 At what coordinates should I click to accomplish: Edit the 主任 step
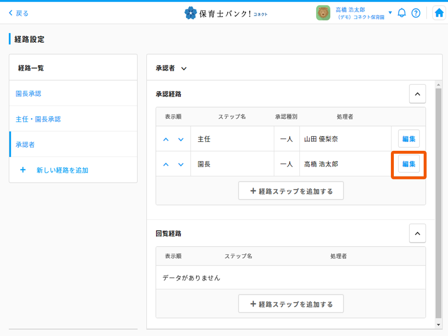coord(409,139)
